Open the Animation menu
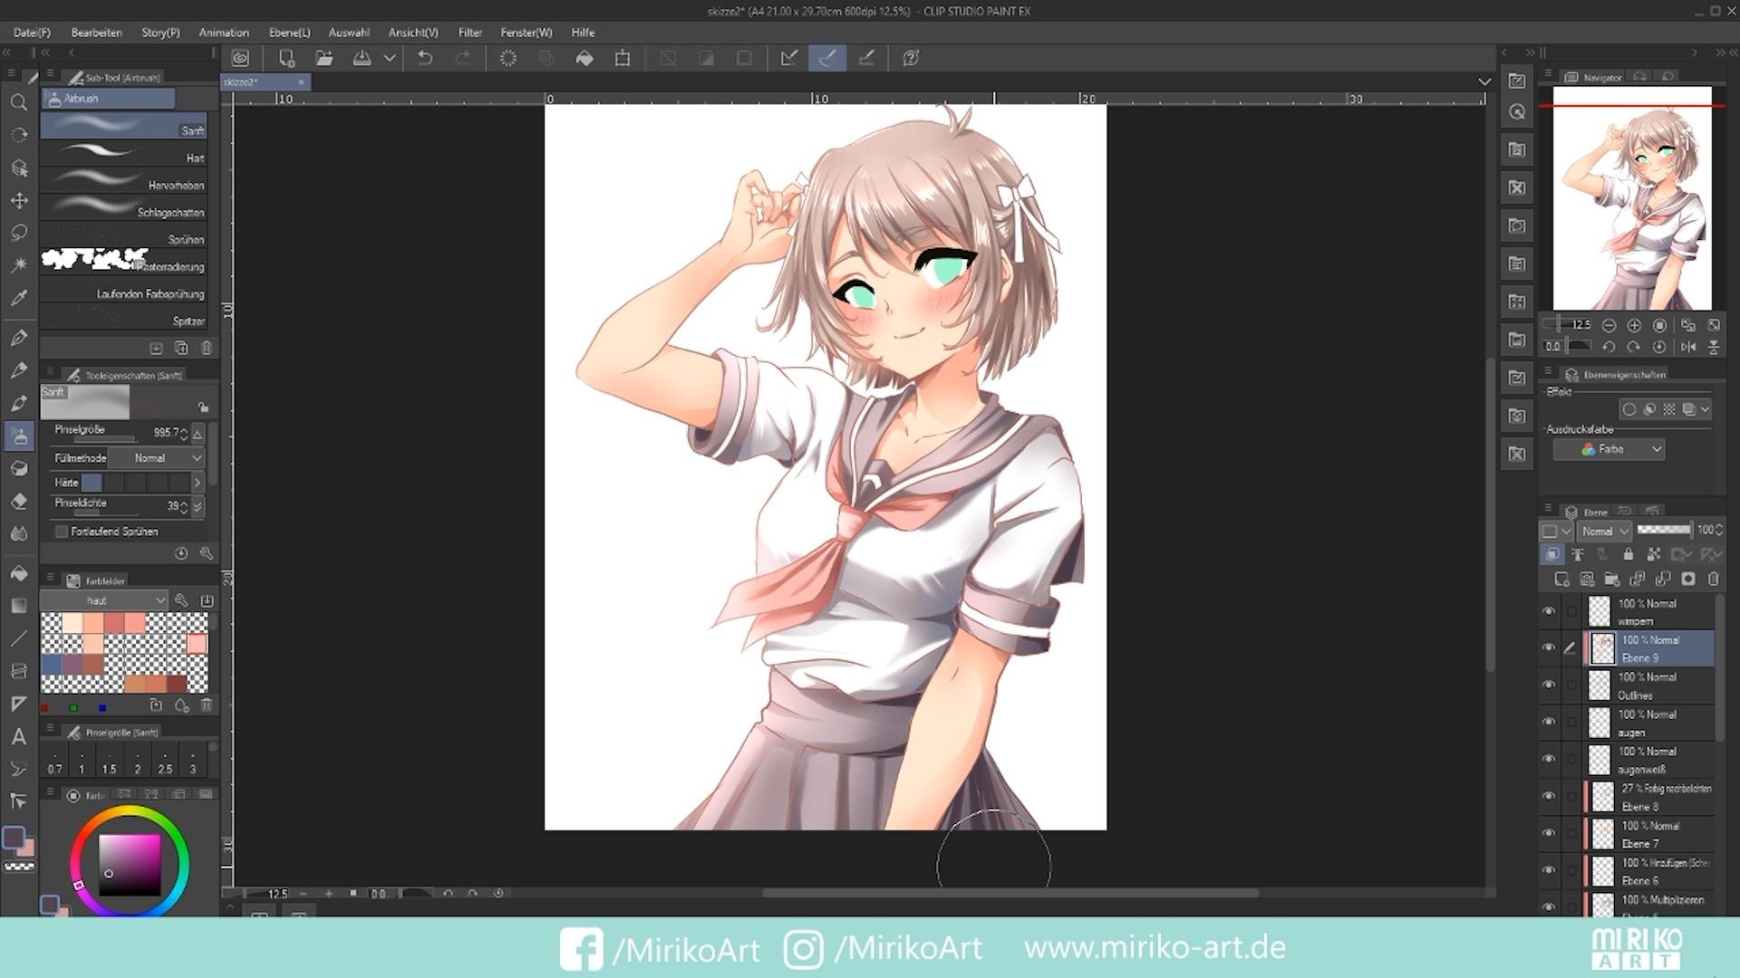The image size is (1740, 978). coord(224,33)
